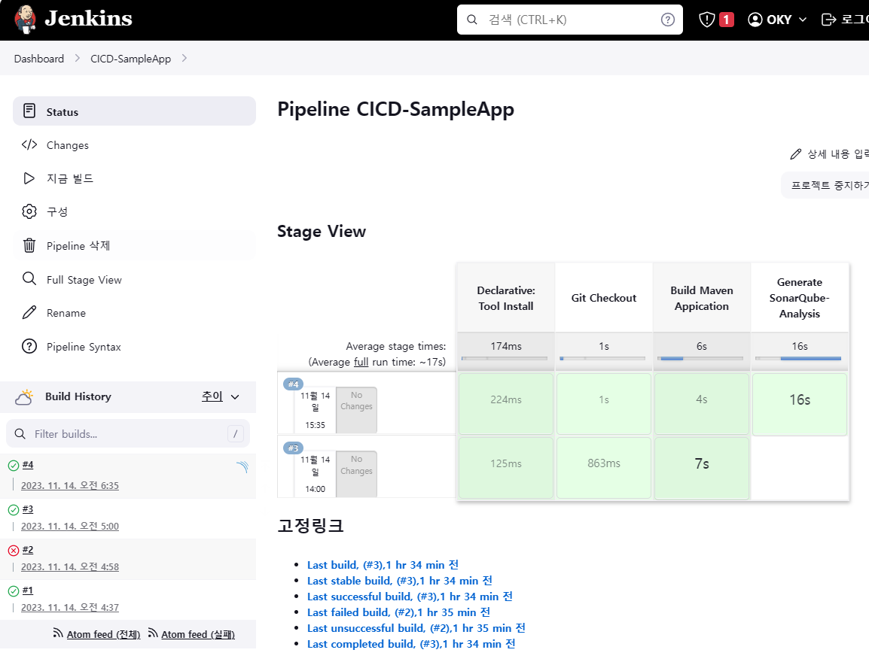Click the 863ms Git Checkout cell

click(x=603, y=468)
